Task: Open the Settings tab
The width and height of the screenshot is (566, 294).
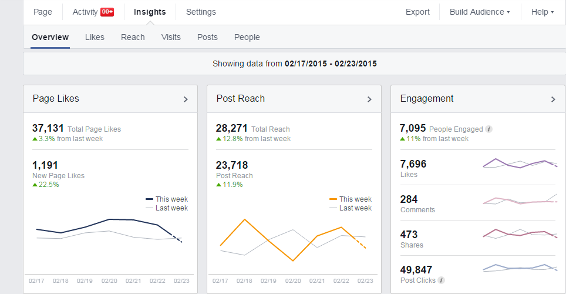Action: pyautogui.click(x=201, y=12)
